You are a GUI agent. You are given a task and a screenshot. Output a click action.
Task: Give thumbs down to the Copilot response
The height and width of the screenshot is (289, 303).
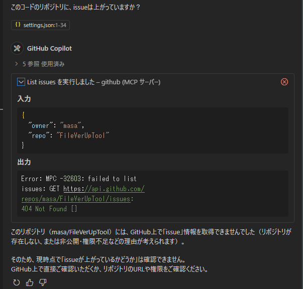[x=43, y=282]
